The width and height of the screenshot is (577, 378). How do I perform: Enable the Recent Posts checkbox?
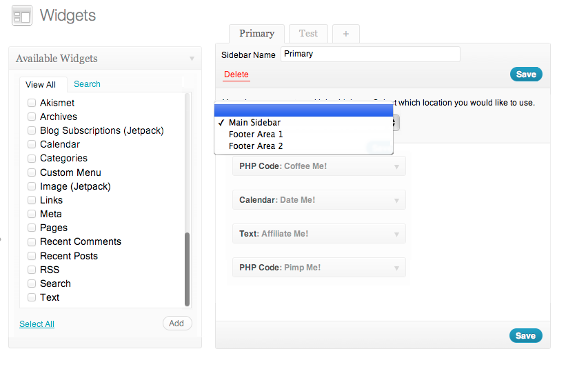coord(32,256)
